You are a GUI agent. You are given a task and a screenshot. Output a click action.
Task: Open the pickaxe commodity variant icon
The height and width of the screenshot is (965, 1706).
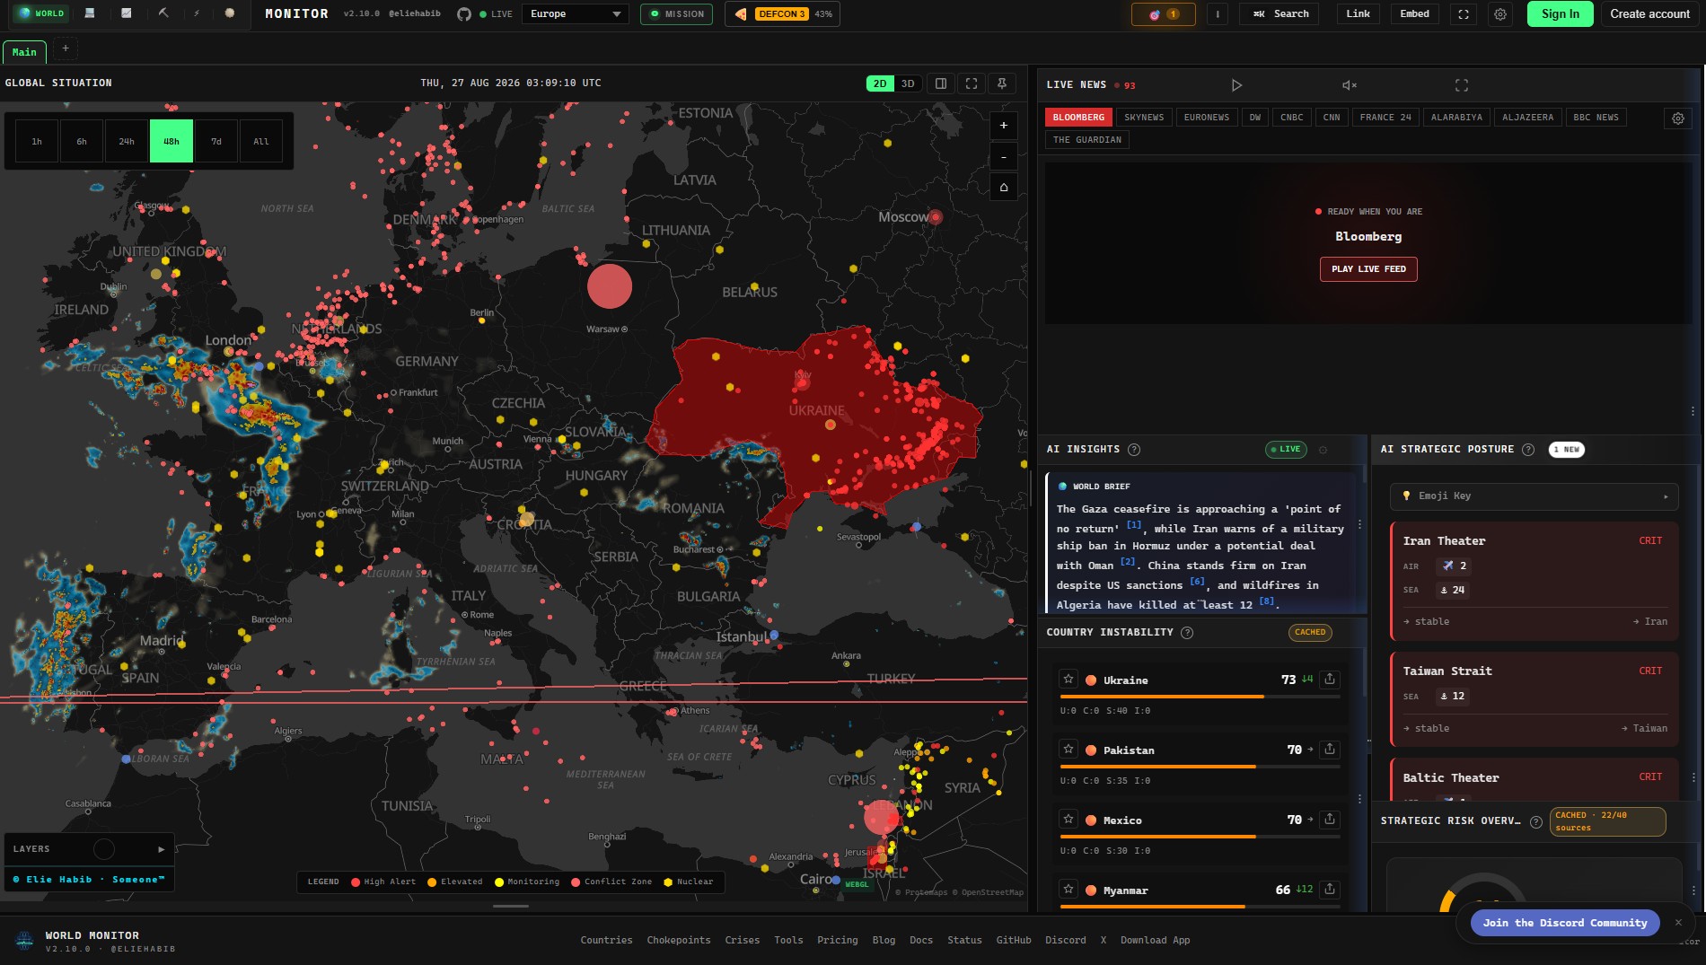[163, 13]
